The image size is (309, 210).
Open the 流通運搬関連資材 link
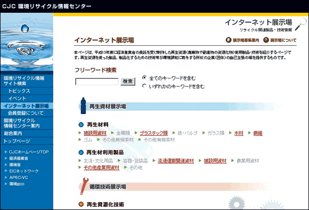(176, 161)
